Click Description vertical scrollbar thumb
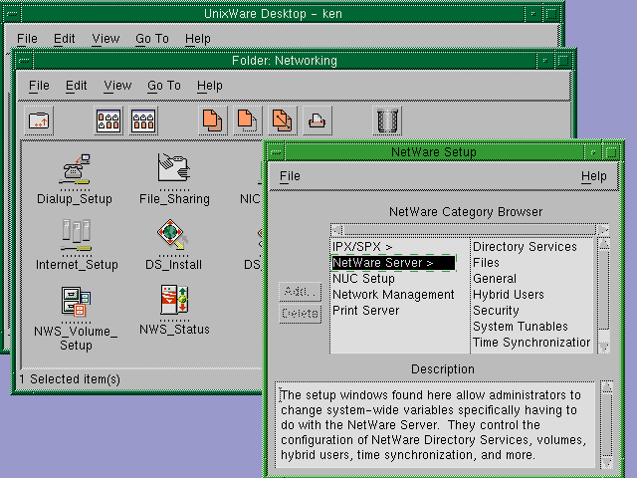 click(607, 424)
